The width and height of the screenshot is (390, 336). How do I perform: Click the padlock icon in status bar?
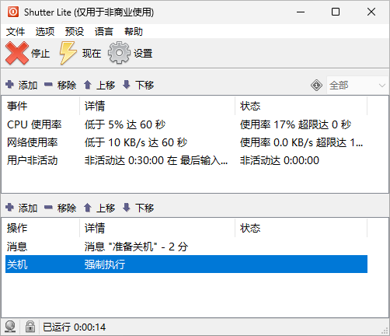[x=30, y=327]
